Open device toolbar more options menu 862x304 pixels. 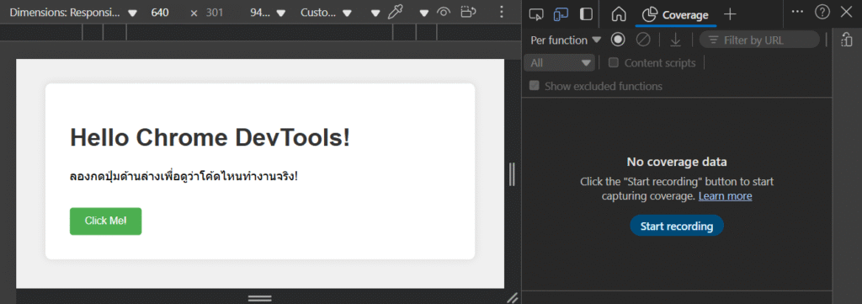pyautogui.click(x=501, y=12)
